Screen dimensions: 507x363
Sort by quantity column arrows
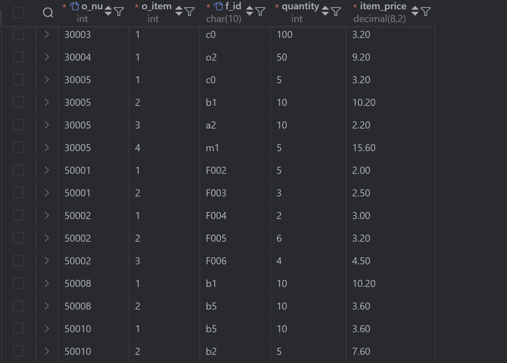click(325, 12)
